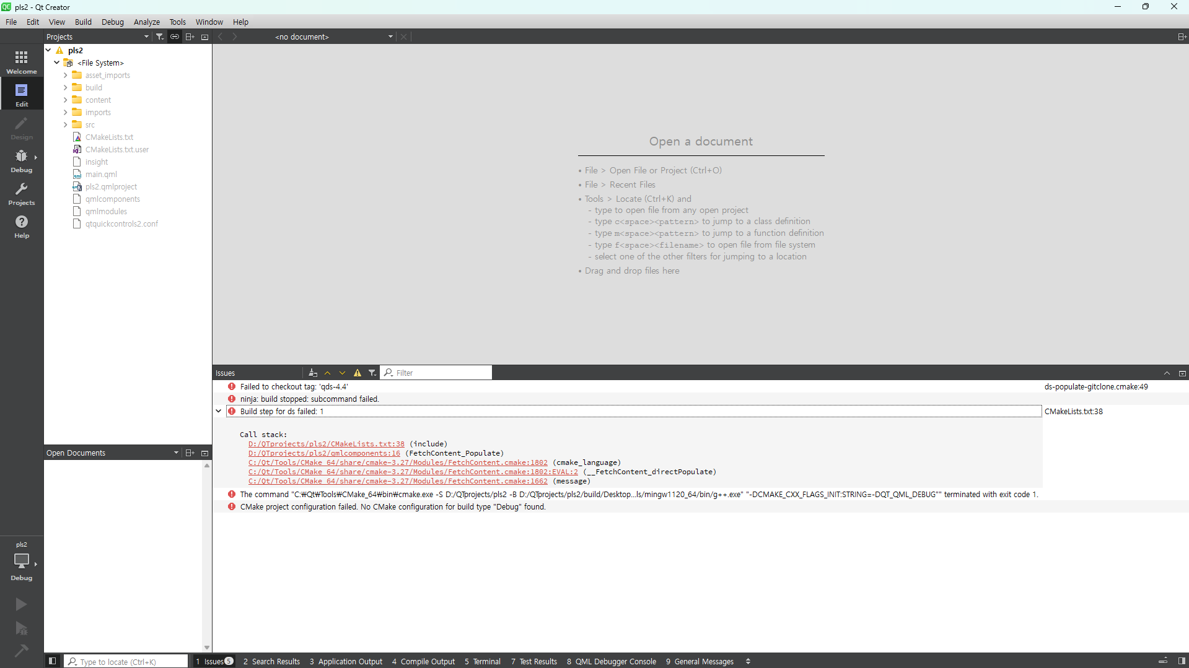Follow CMakeLists.txt:38 call stack link
Image resolution: width=1189 pixels, height=668 pixels.
(327, 444)
